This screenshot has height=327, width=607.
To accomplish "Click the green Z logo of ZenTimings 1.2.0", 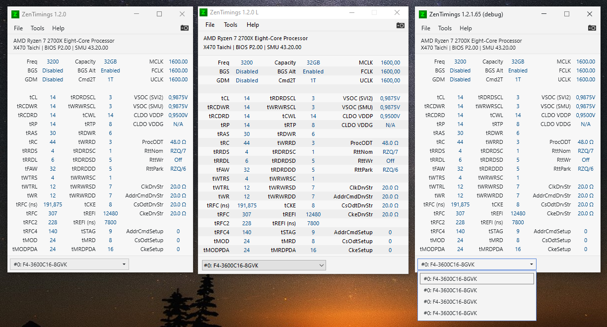I will click(x=15, y=14).
